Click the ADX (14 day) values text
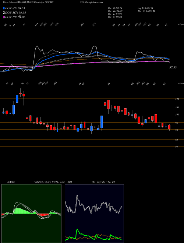The width and height of the screenshot is (184, 243). [103, 182]
